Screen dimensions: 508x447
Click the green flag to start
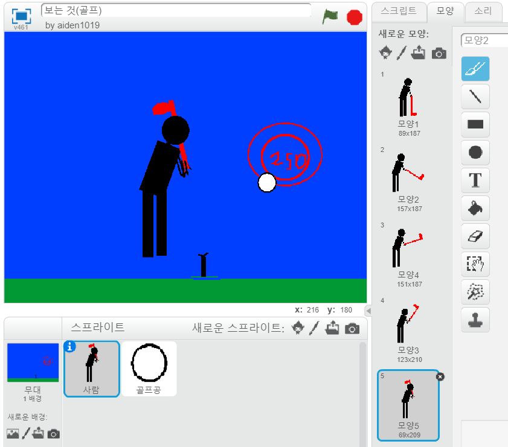tap(330, 16)
